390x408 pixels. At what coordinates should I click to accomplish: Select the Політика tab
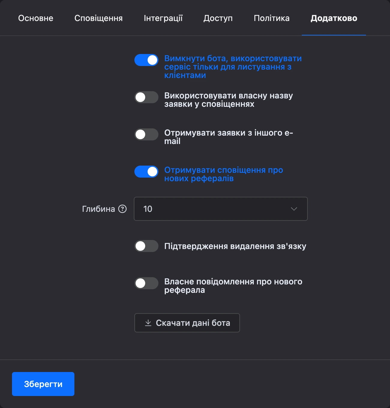(x=271, y=18)
